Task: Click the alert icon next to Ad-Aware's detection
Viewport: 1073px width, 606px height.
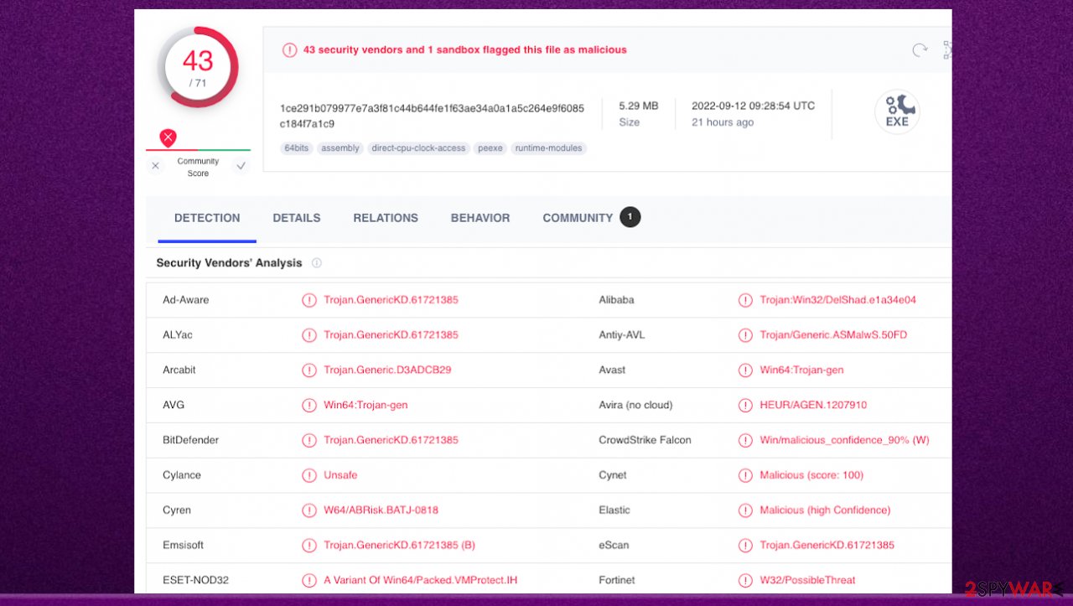Action: point(308,299)
